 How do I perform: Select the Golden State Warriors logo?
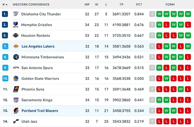[x=16, y=79]
